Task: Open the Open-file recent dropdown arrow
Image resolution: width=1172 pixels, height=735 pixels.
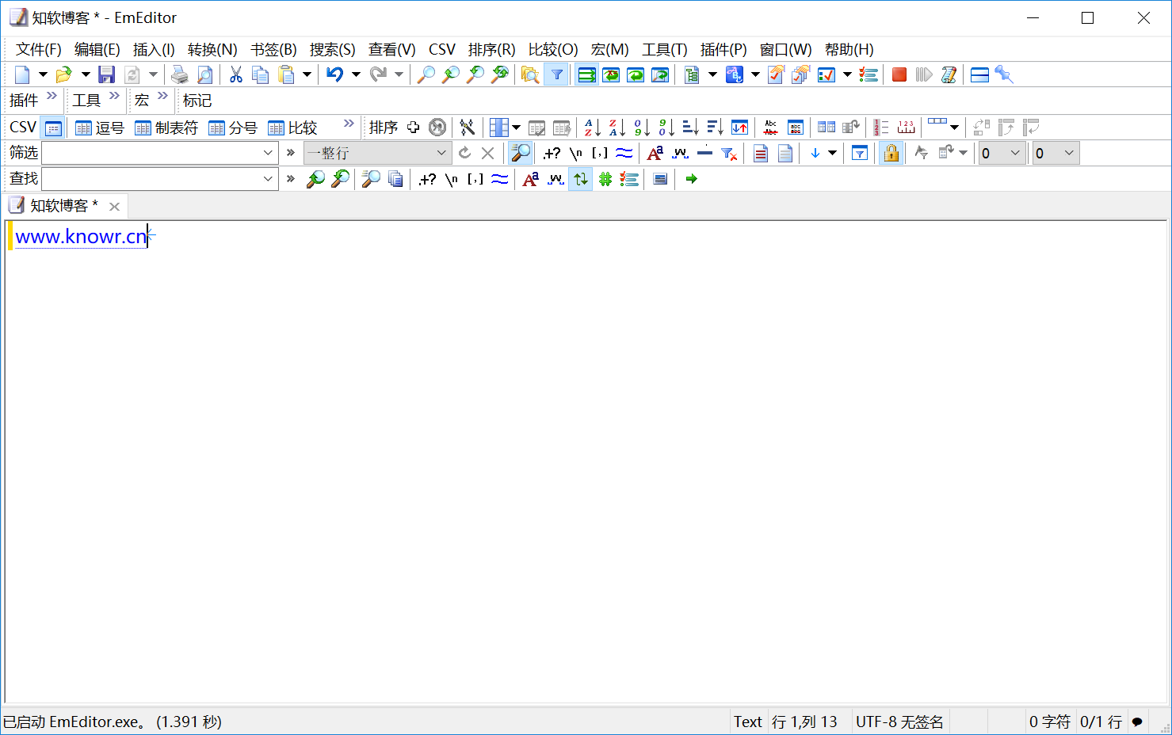Action: click(85, 74)
